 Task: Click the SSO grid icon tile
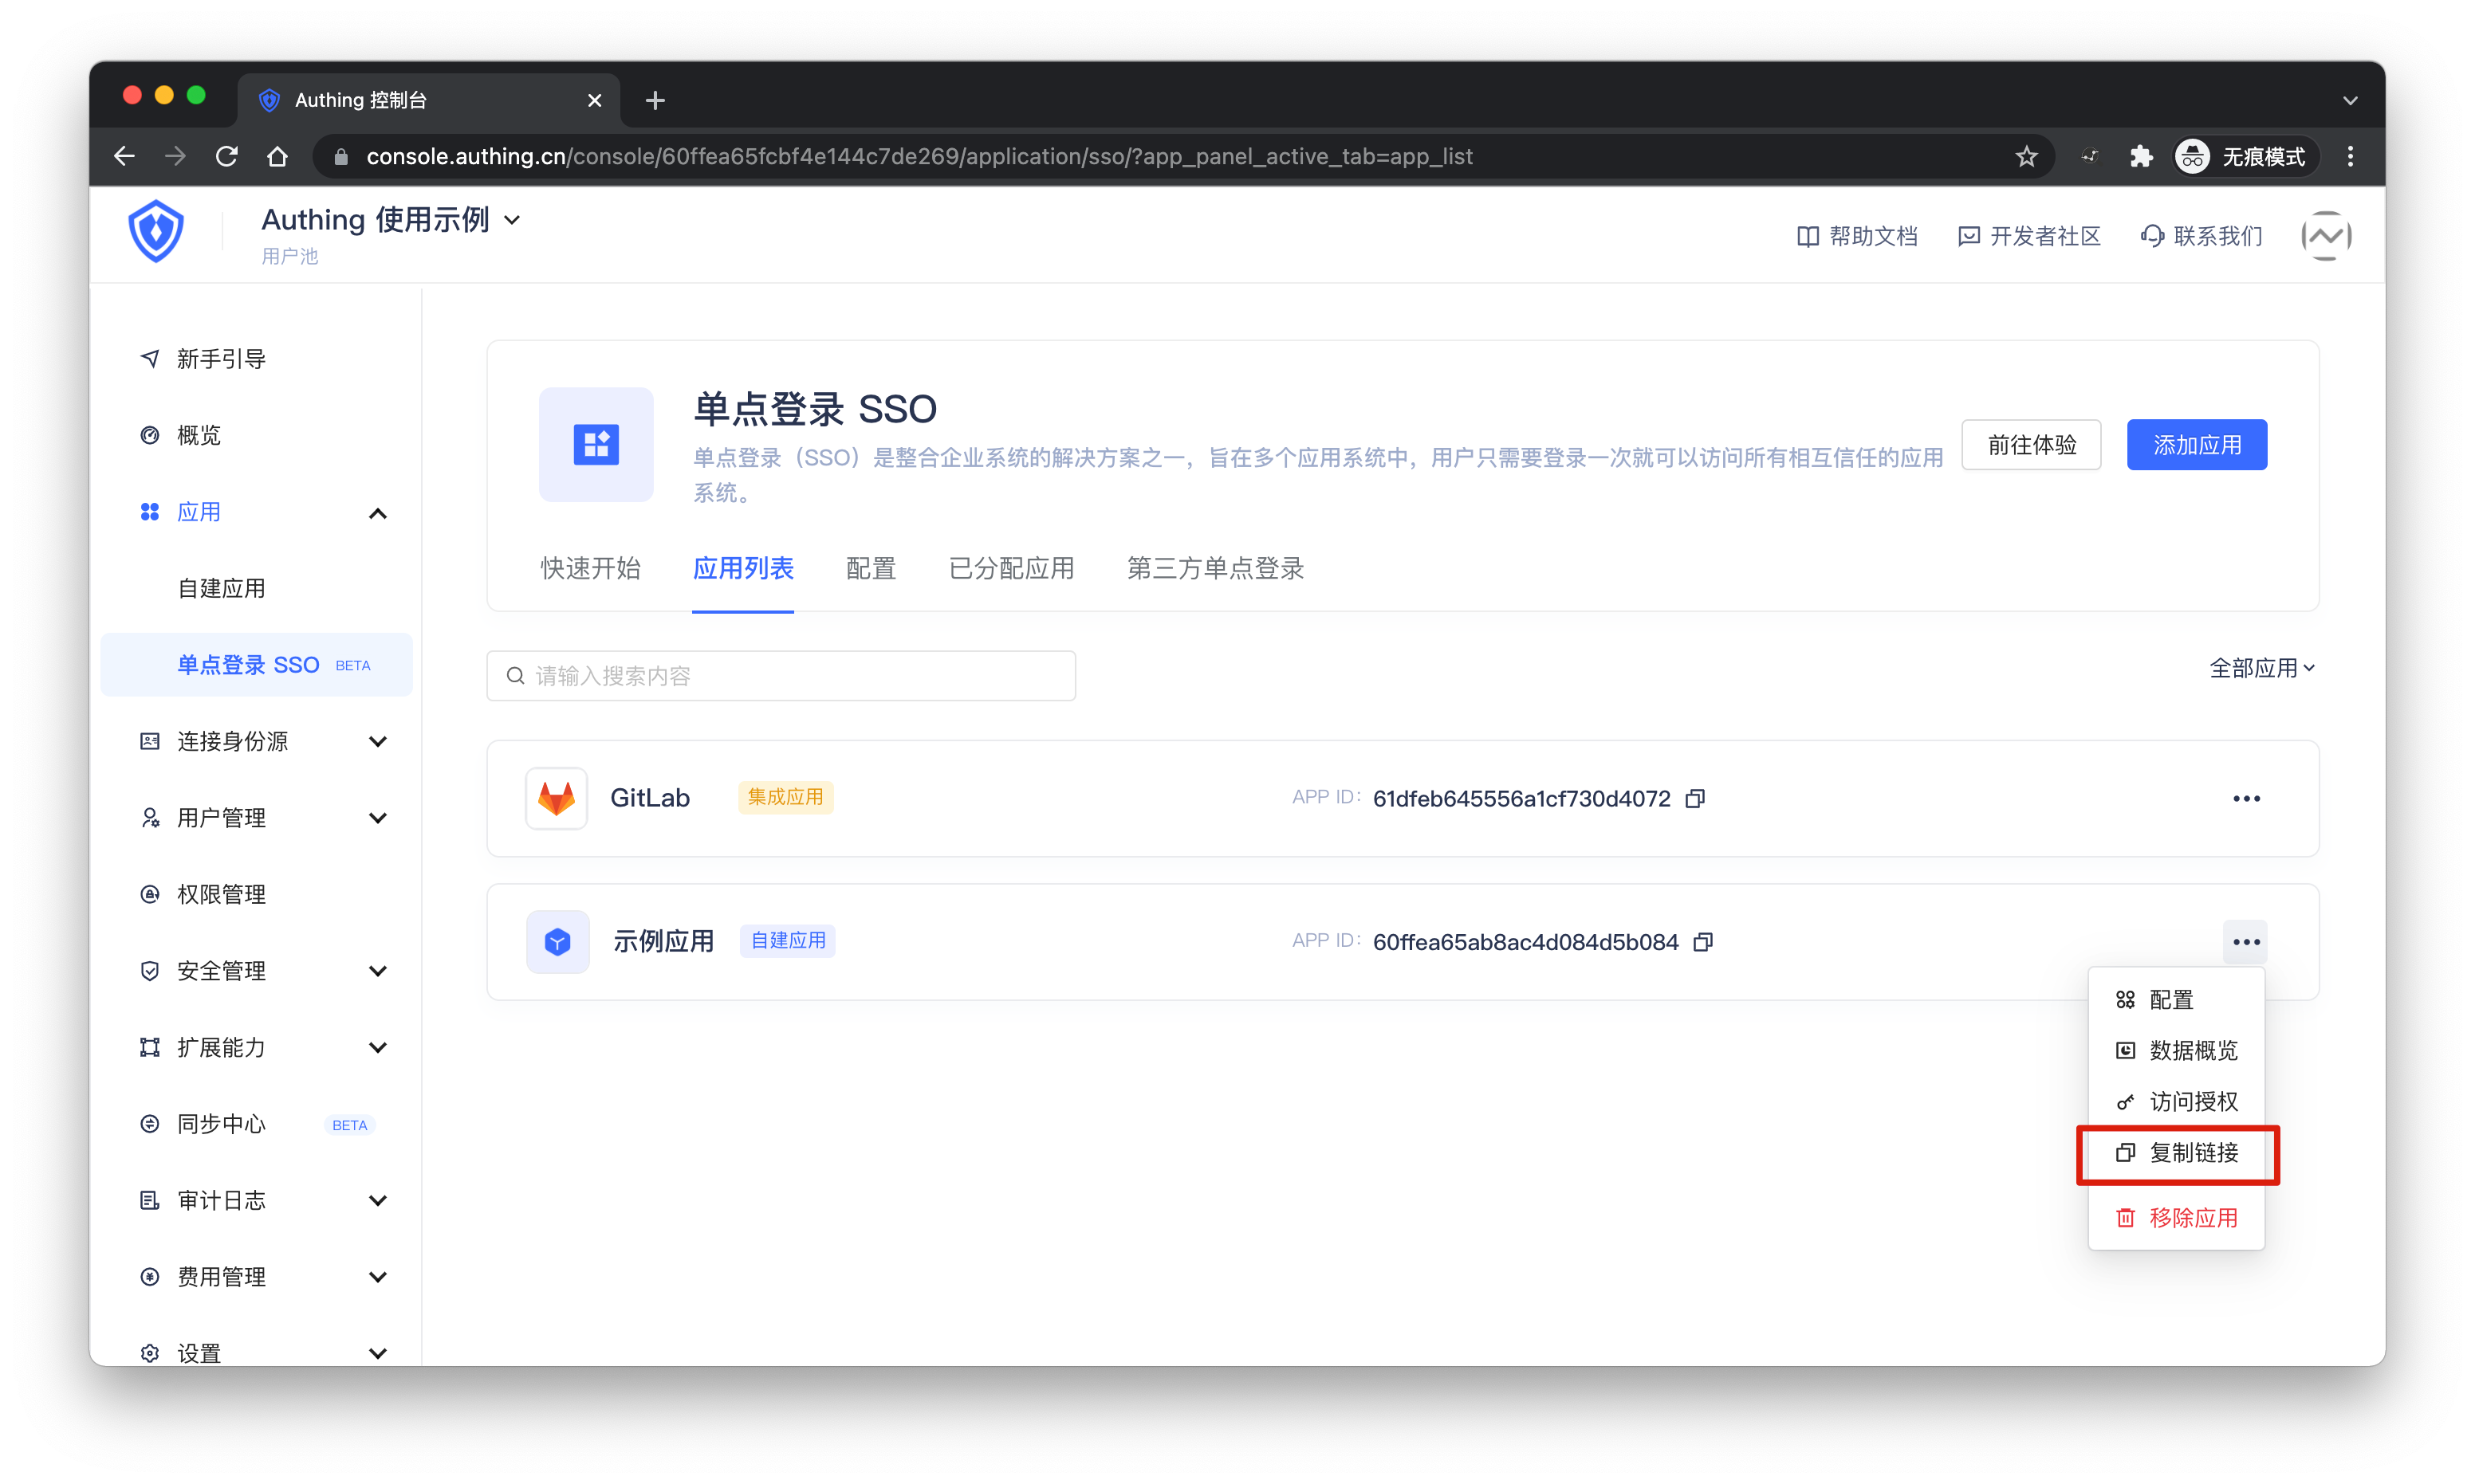point(596,444)
